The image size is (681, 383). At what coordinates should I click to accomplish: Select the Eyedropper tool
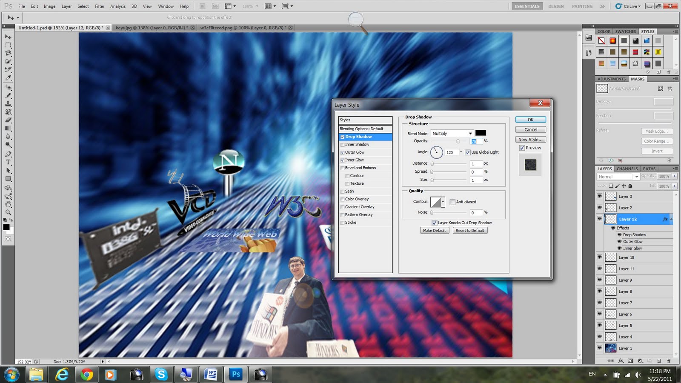pyautogui.click(x=8, y=78)
